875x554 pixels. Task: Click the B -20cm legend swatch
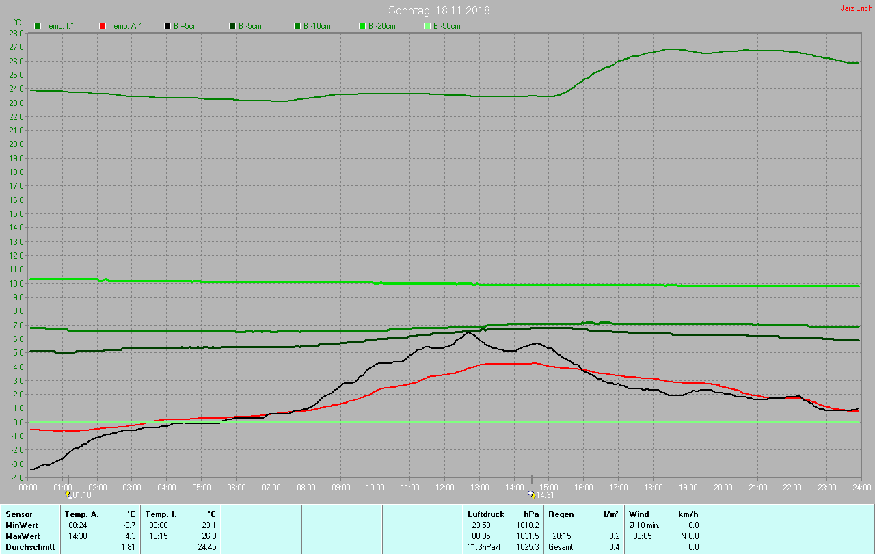tap(362, 26)
